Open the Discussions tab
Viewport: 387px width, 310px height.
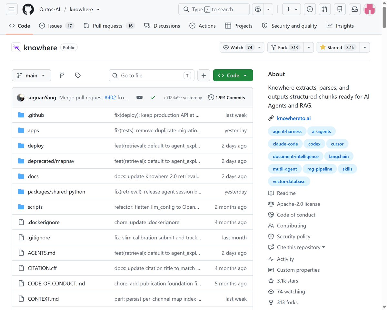point(162,26)
